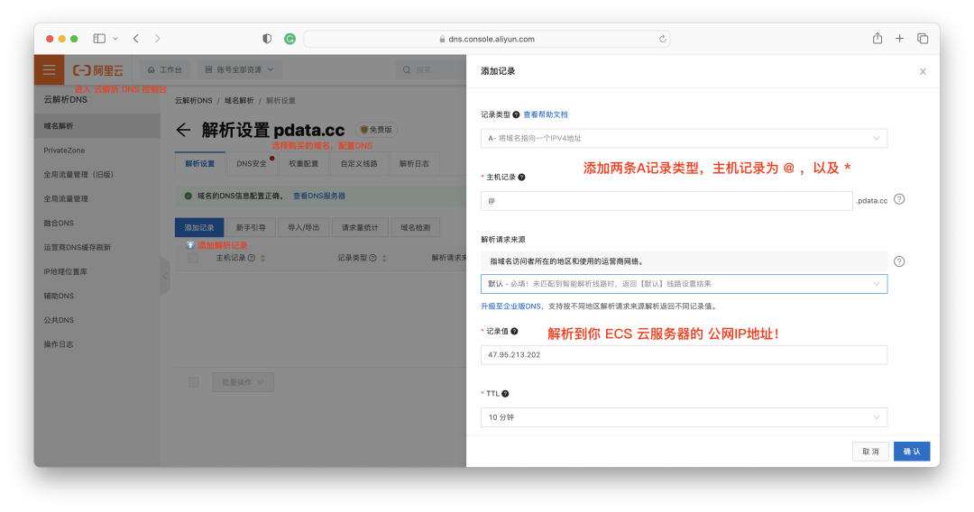
Task: Click the 工作台 home icon
Action: tap(151, 70)
